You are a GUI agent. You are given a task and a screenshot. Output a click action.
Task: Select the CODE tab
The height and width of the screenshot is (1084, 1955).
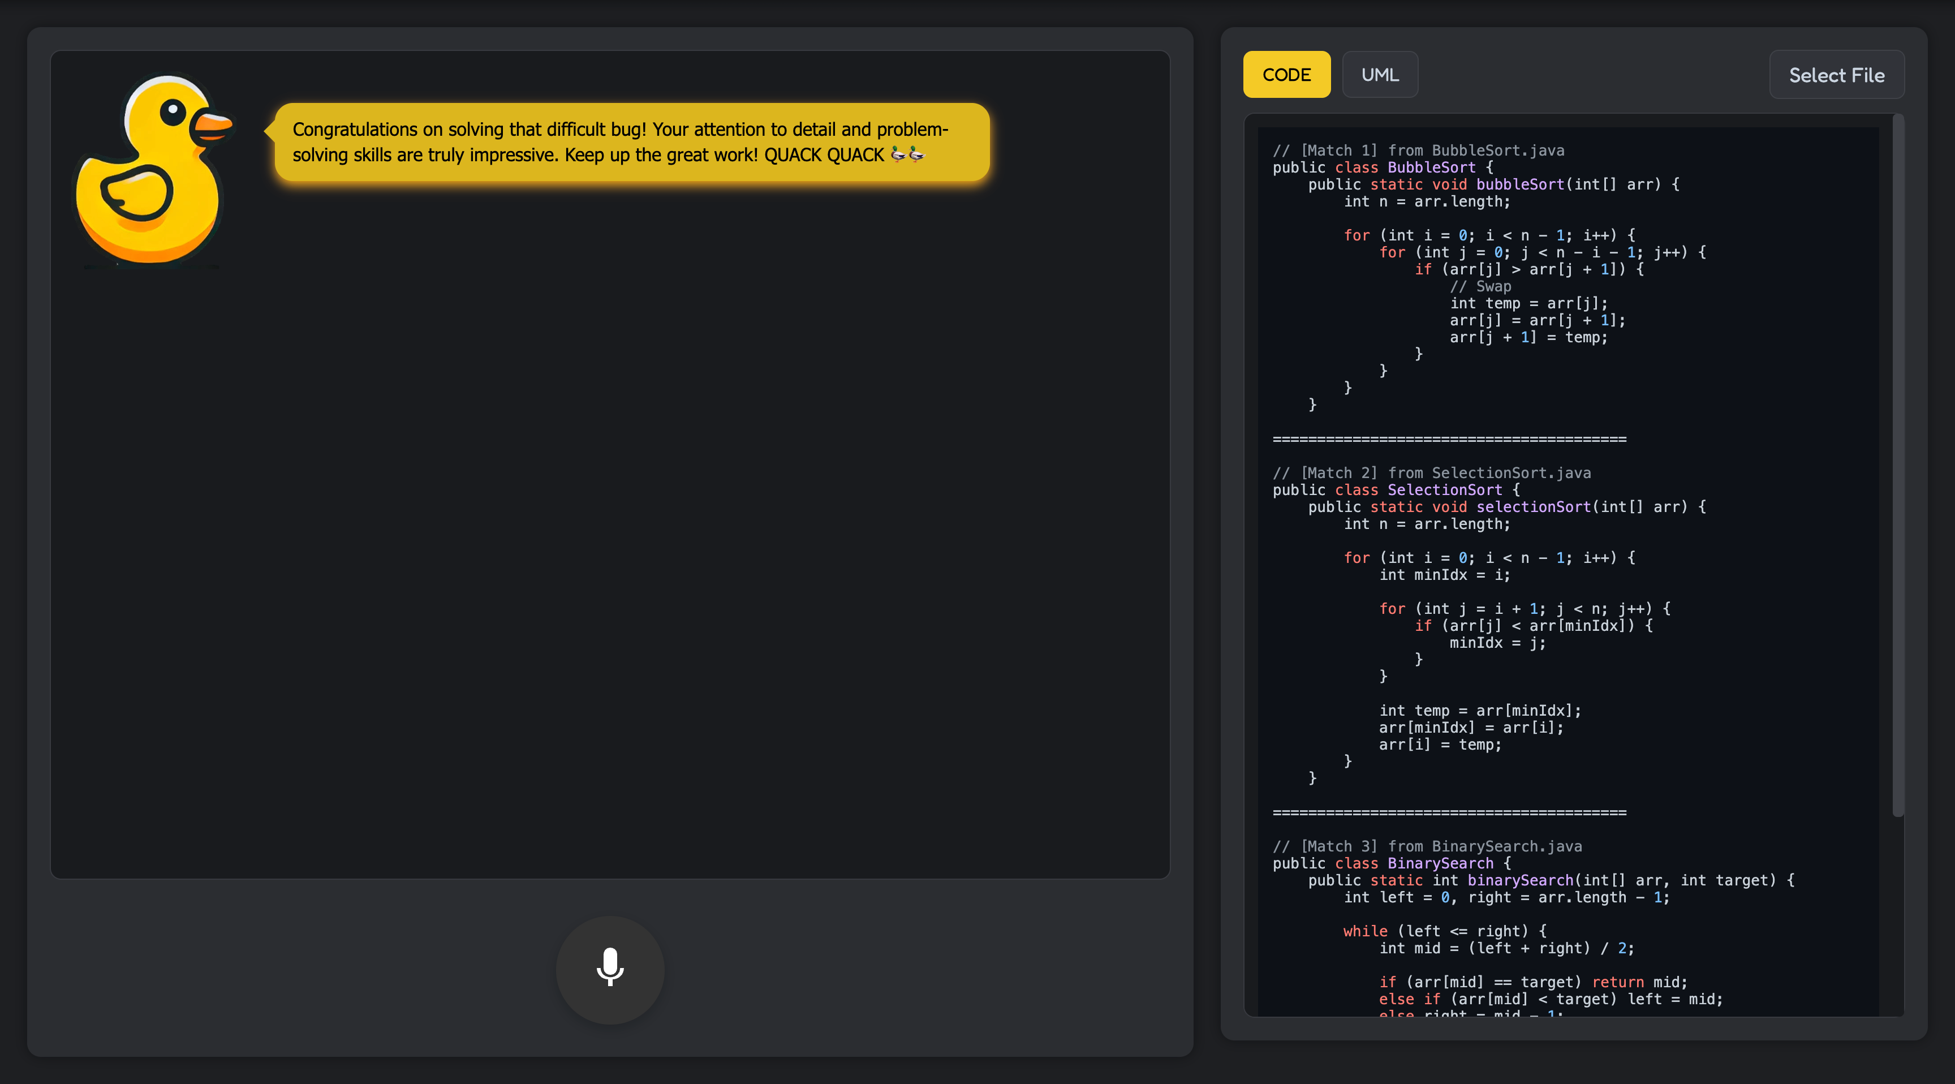[1286, 75]
